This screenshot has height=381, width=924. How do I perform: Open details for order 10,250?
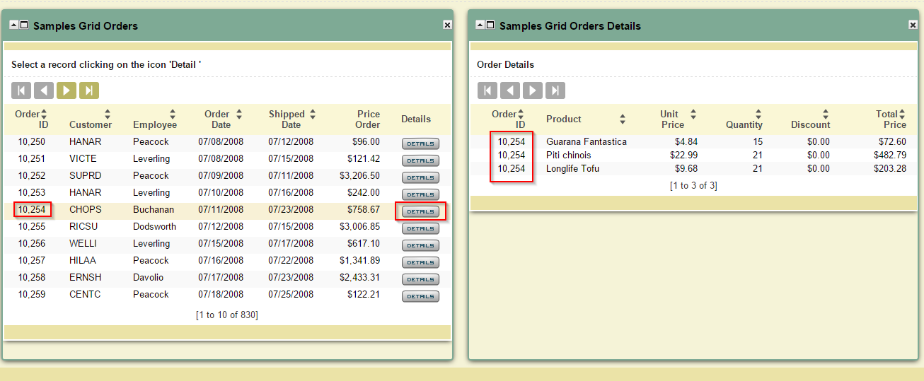tap(420, 143)
